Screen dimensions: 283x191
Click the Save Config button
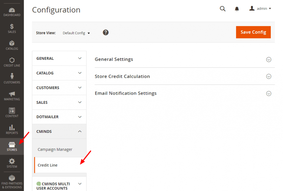(253, 32)
